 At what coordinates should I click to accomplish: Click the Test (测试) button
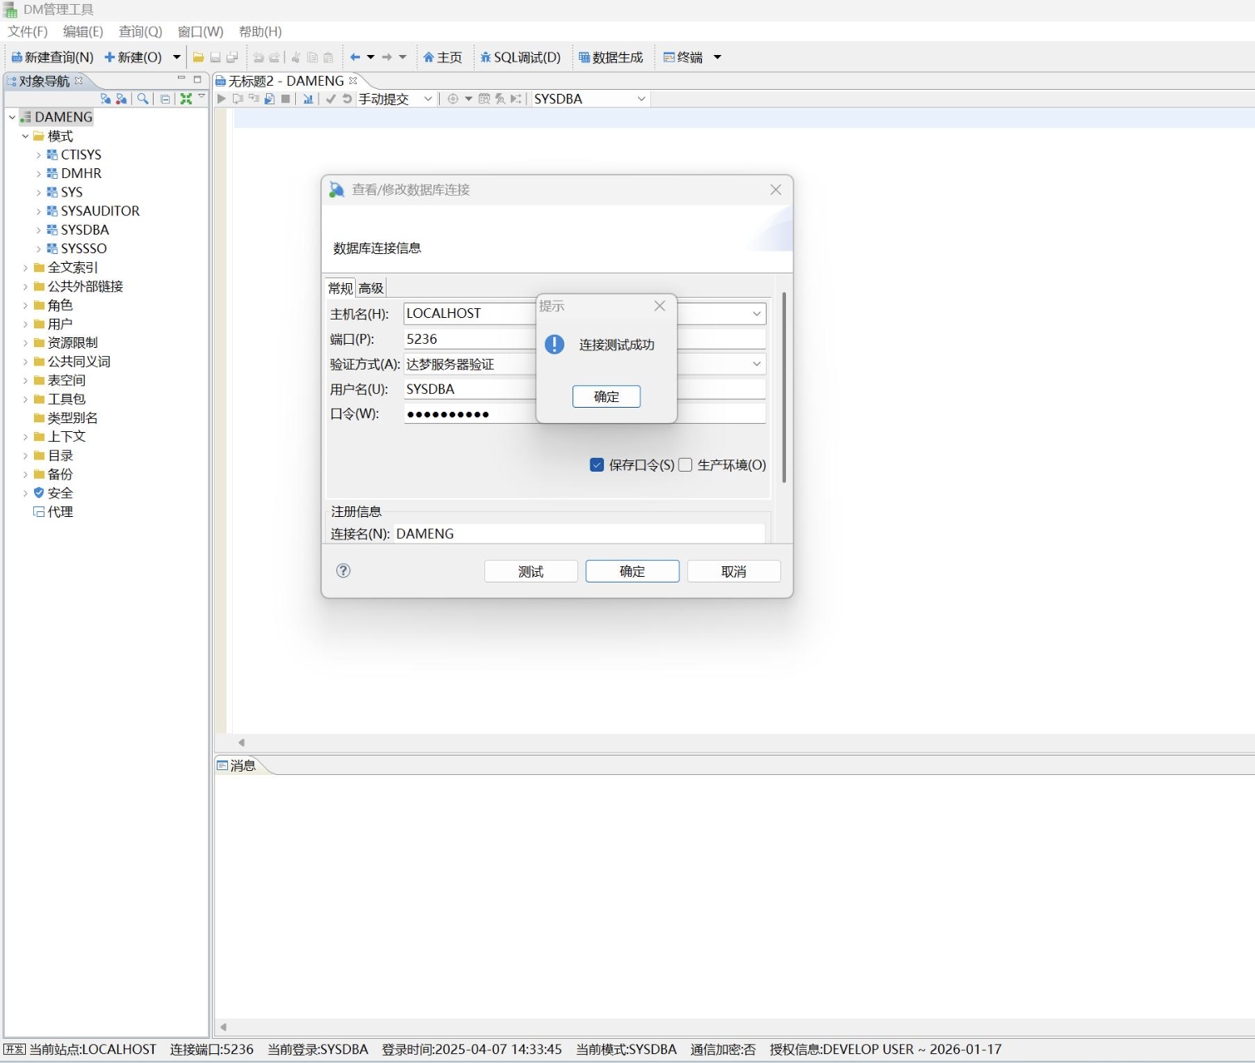click(531, 571)
